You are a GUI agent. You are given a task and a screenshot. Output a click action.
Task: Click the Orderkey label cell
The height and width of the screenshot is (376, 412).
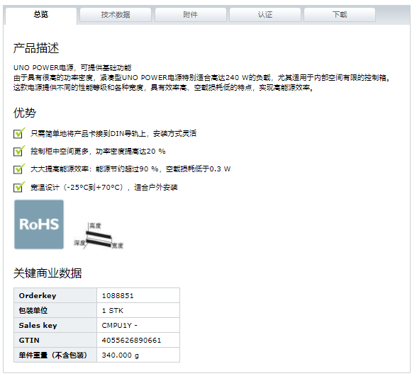pyautogui.click(x=55, y=295)
